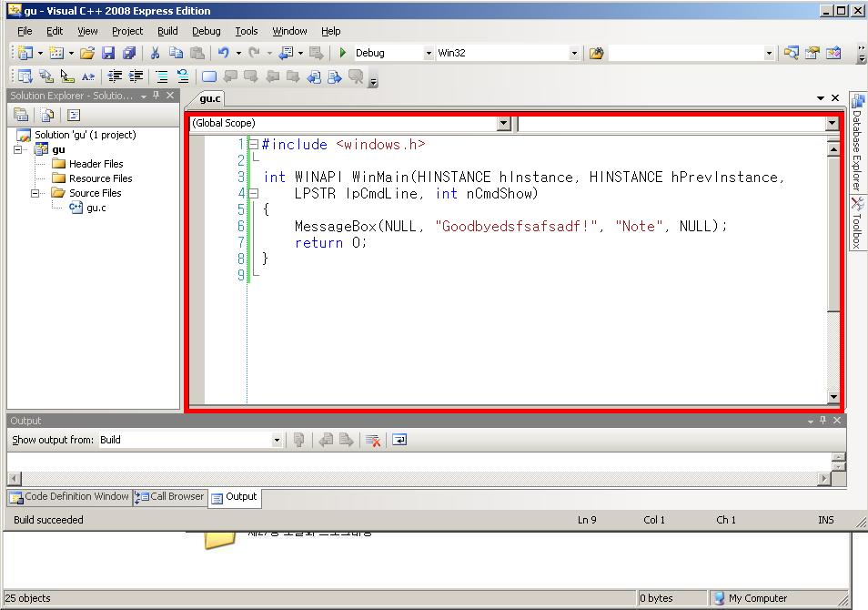868x610 pixels.
Task: Click the View Code icon in Solution Explorer
Action: click(74, 115)
